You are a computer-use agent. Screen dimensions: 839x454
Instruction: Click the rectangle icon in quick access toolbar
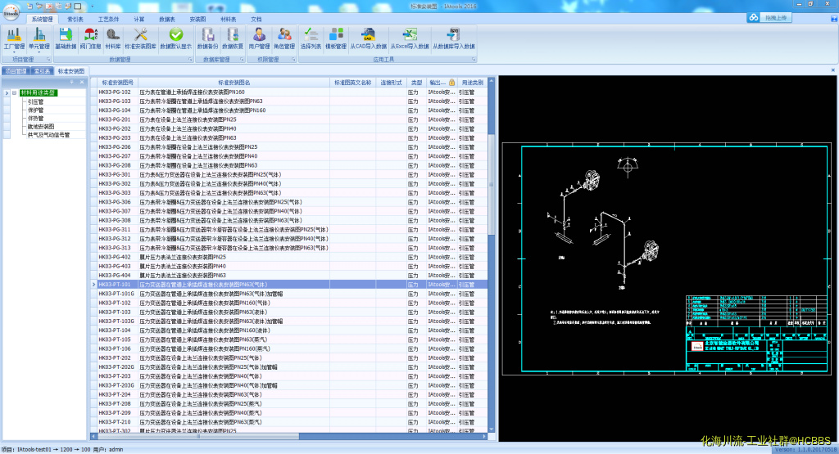tap(78, 7)
